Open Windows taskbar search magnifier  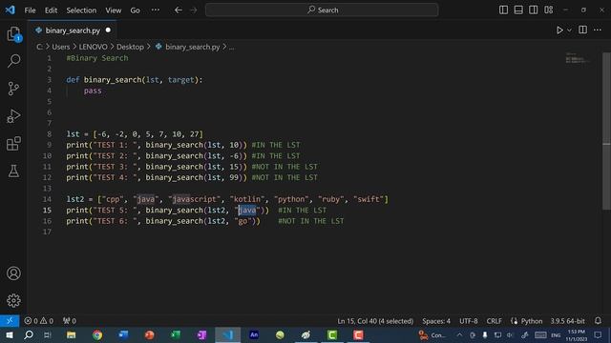coord(29,334)
